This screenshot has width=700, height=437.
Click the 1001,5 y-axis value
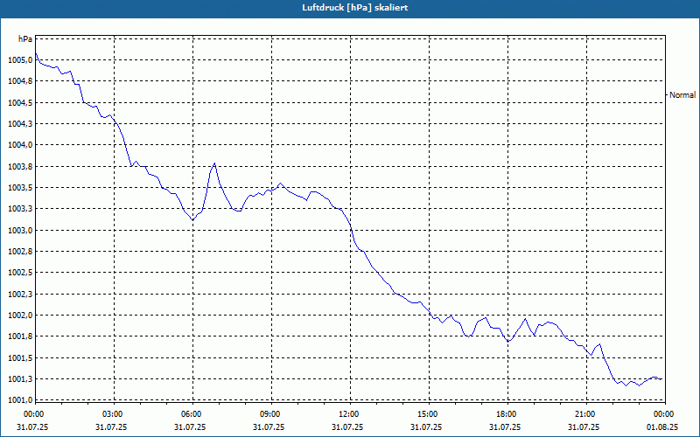[x=20, y=357]
